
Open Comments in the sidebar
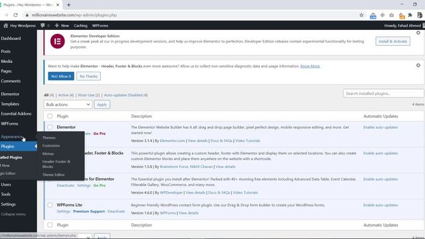(x=11, y=81)
